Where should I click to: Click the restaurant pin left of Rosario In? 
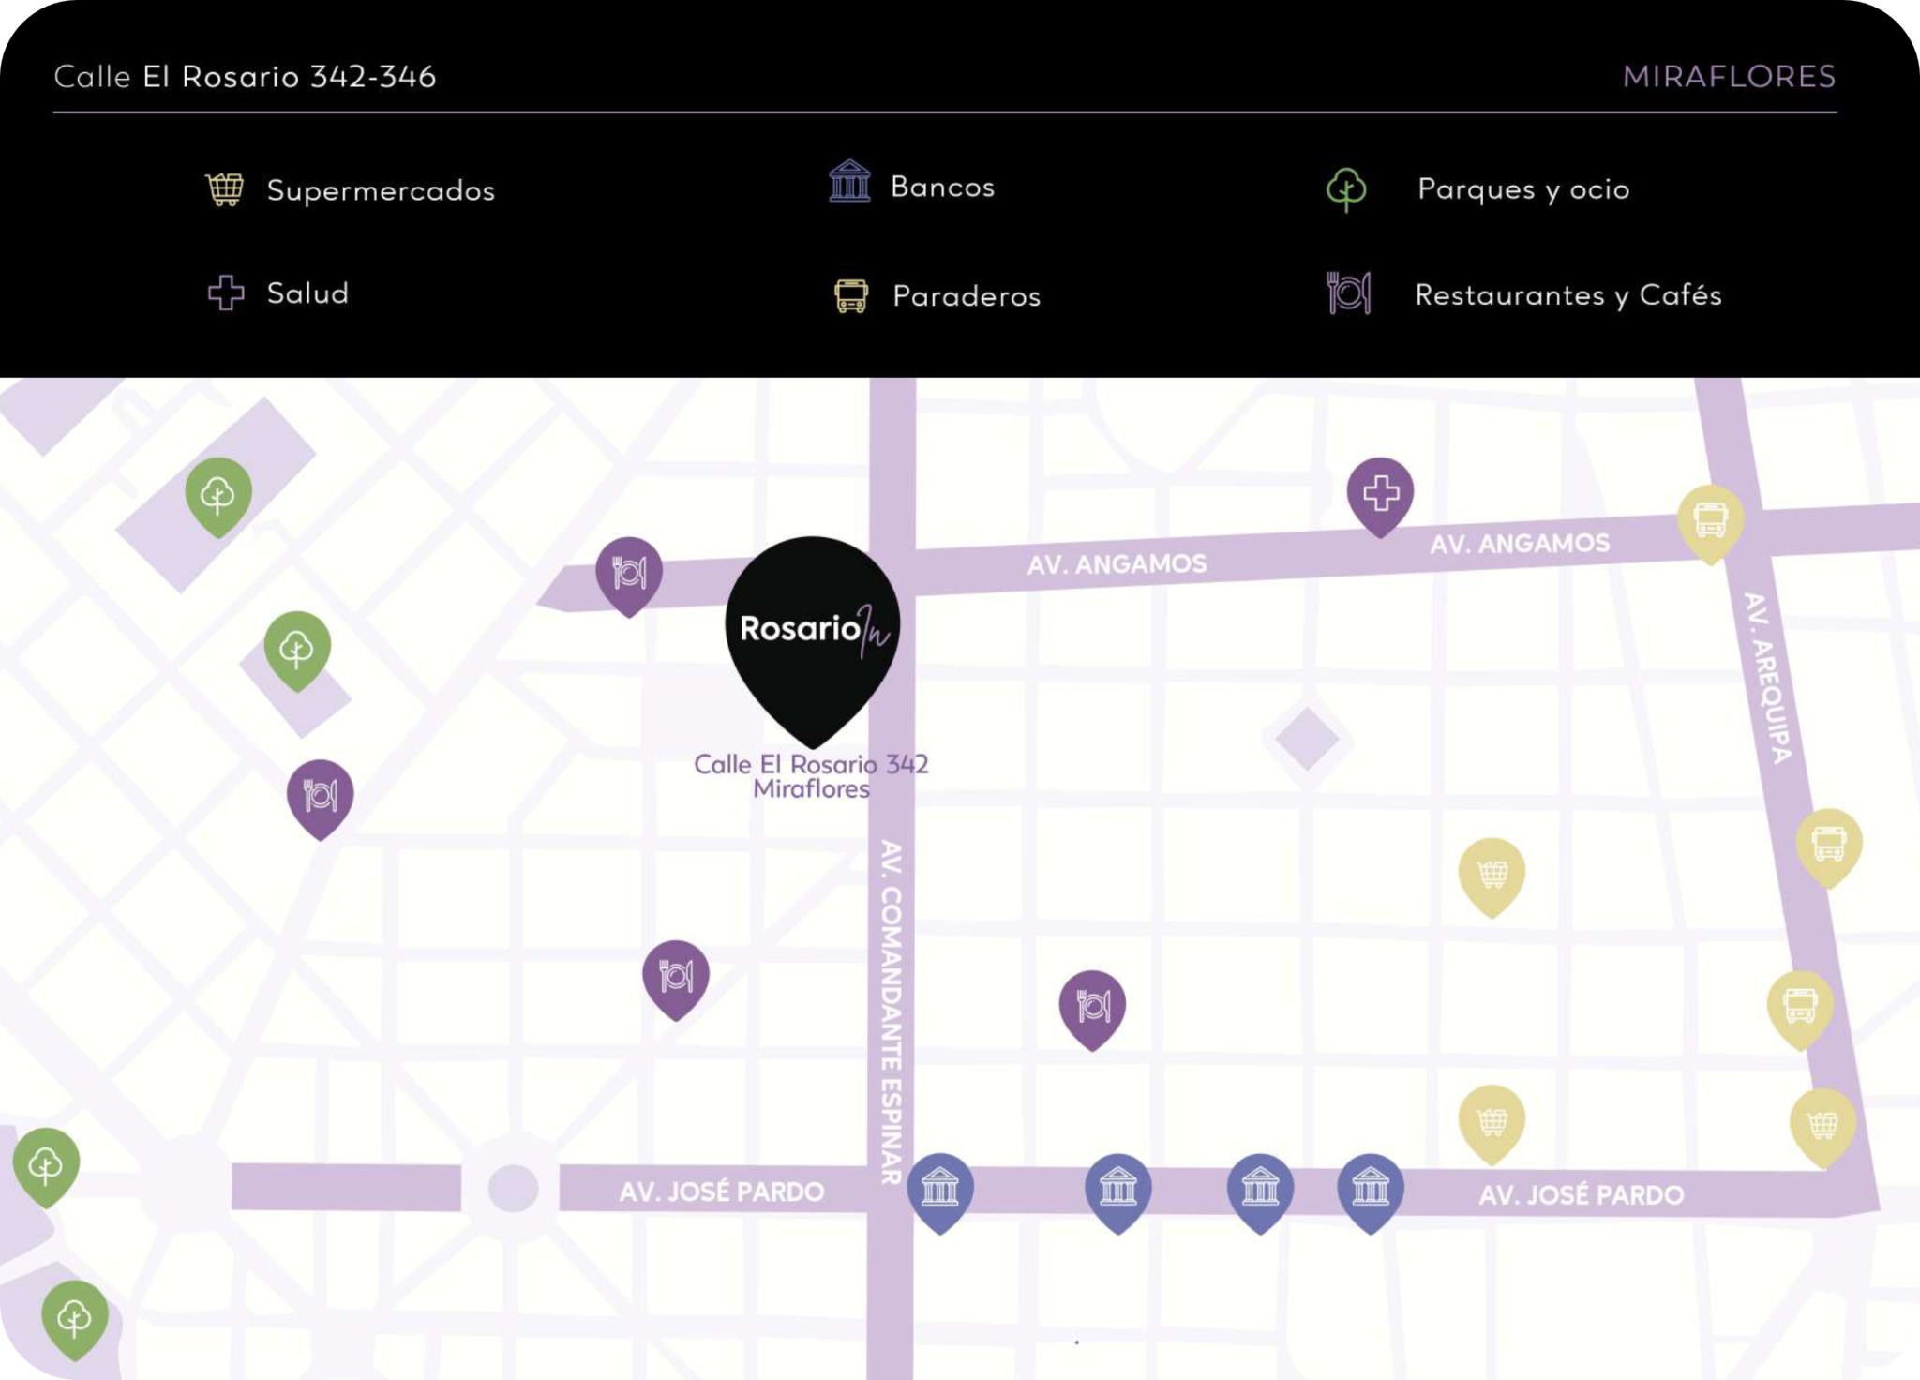coord(629,572)
